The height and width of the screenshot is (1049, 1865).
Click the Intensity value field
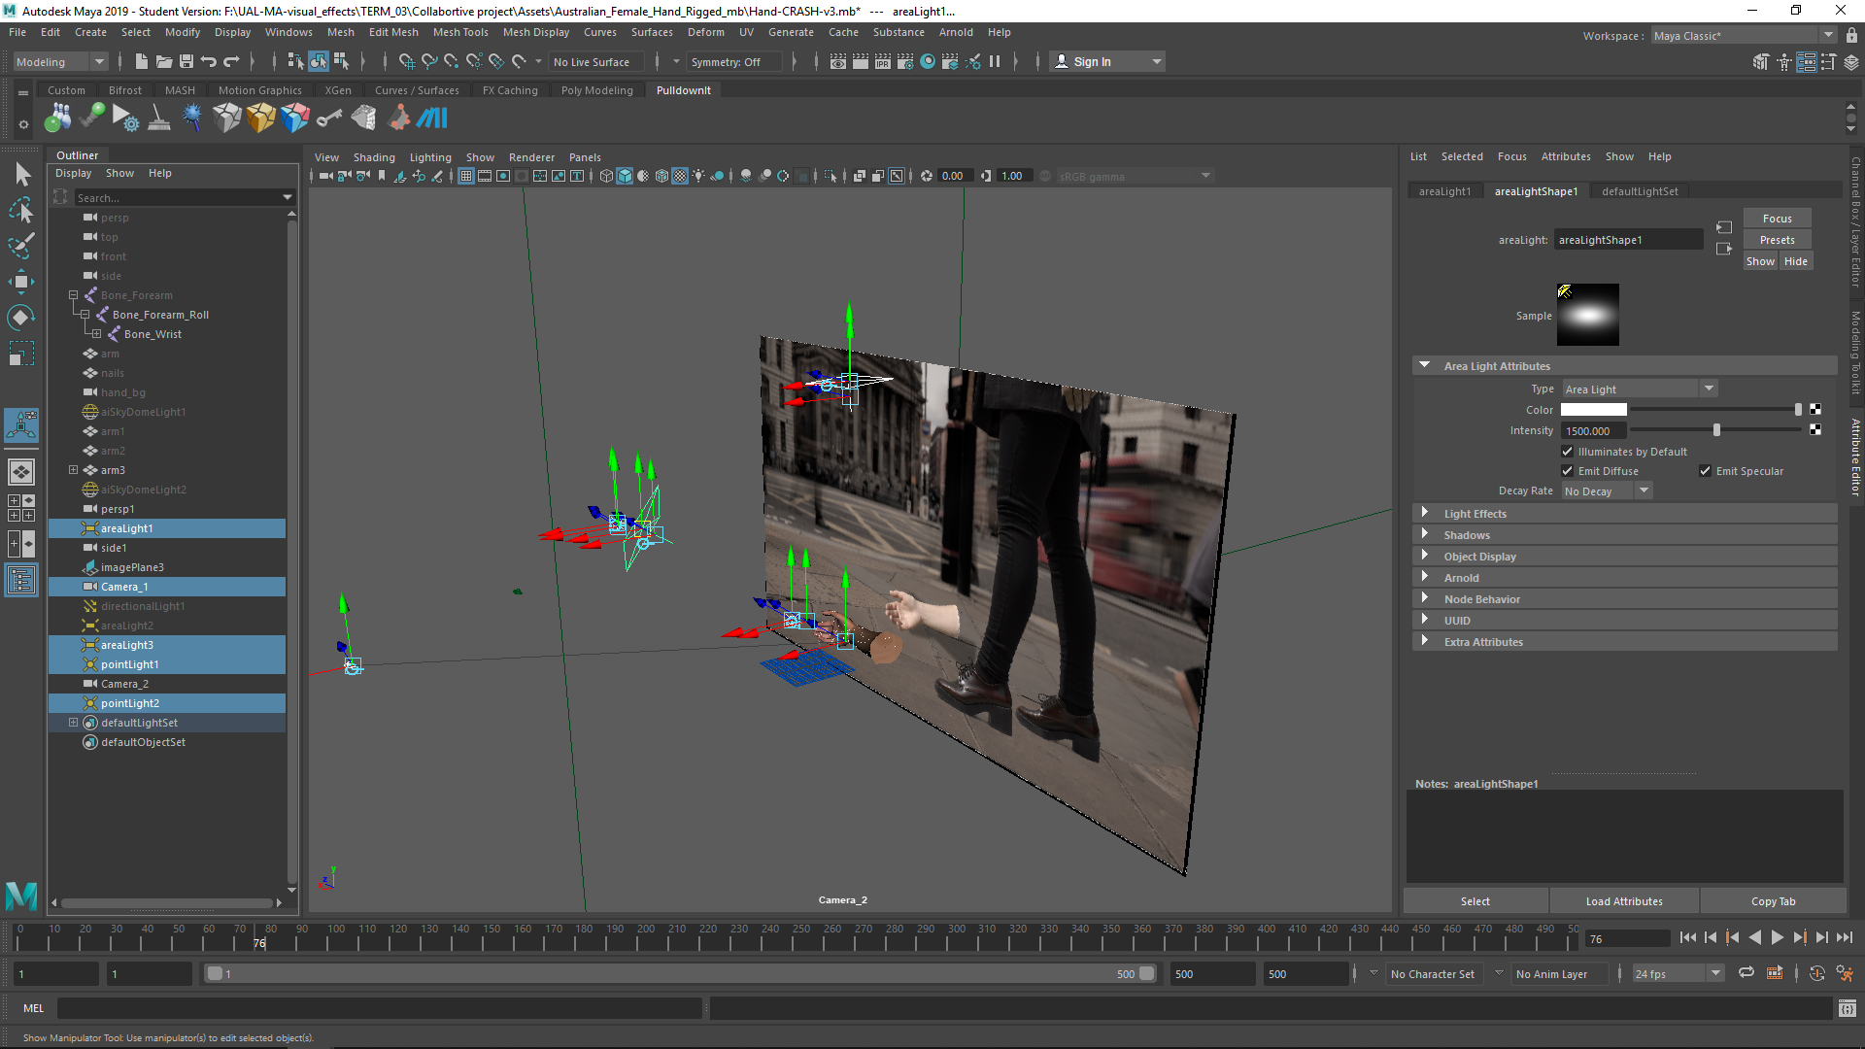point(1593,431)
